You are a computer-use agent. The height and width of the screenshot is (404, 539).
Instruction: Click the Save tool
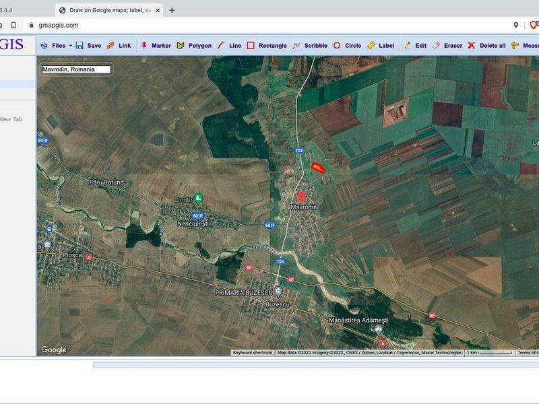[88, 46]
